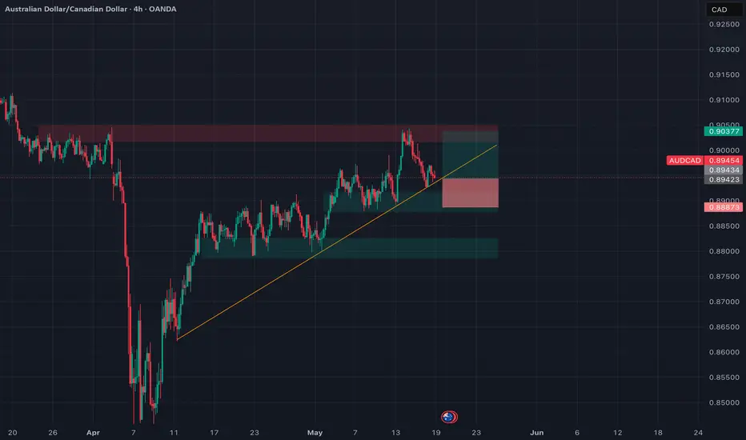Click the 6 date label on time axis
Image resolution: width=746 pixels, height=440 pixels.
pos(577,432)
